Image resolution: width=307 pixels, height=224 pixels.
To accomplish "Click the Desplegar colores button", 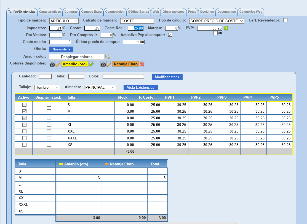I will tap(77, 57).
